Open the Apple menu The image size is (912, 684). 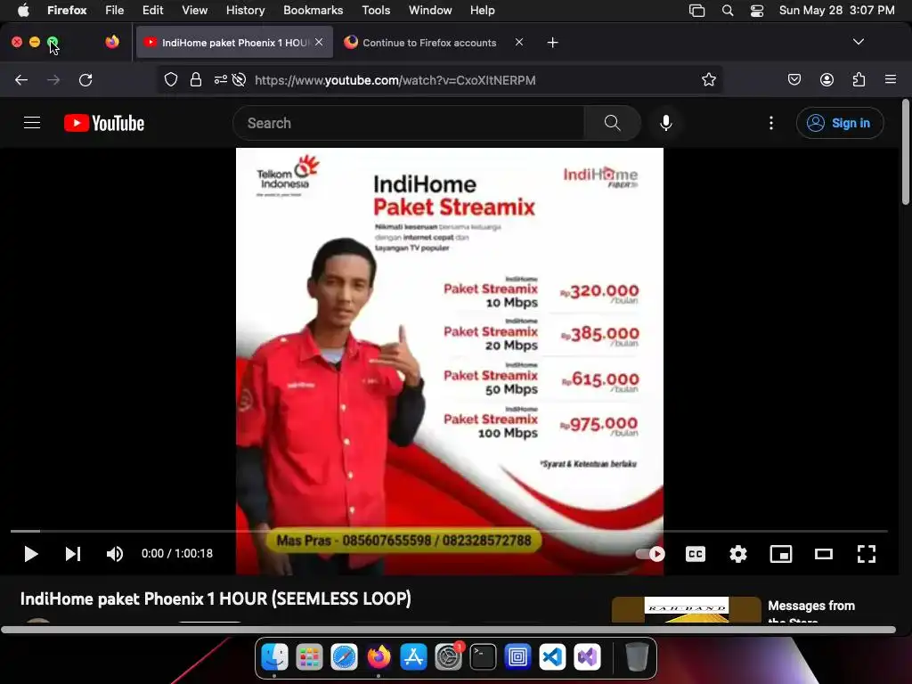click(x=23, y=10)
